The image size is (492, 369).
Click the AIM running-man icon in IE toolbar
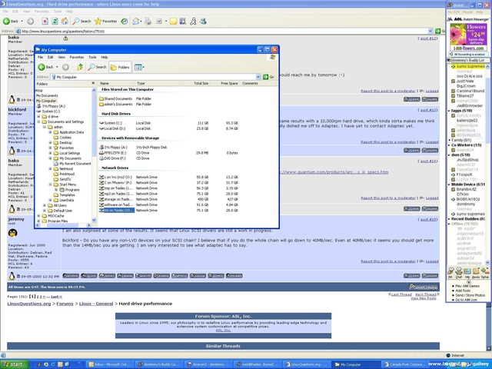click(193, 22)
